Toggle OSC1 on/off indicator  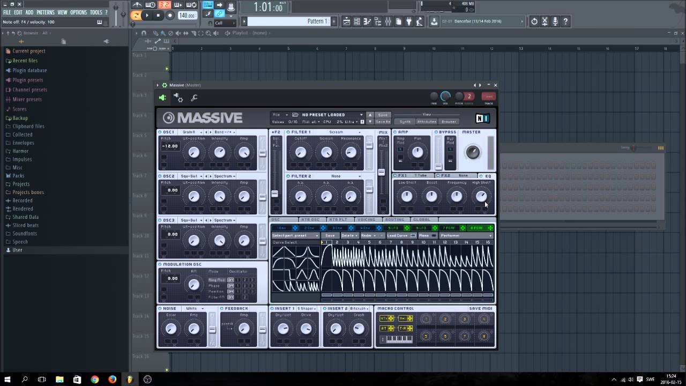coord(160,132)
